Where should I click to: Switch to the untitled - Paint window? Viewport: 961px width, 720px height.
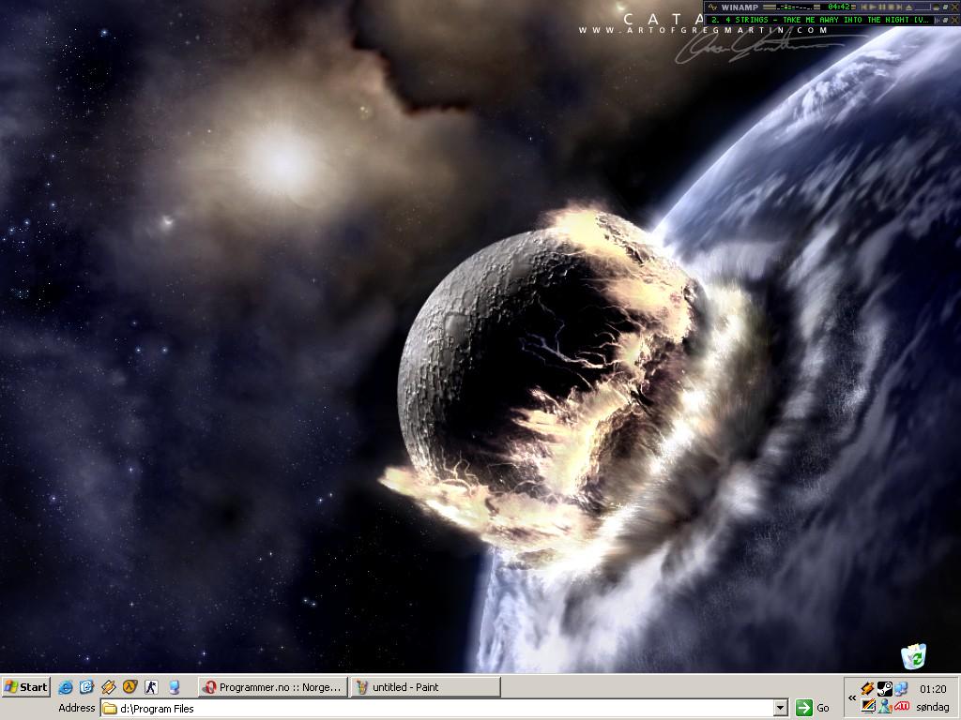point(426,687)
